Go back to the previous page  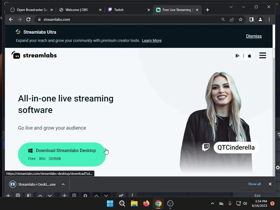[x=11, y=19]
